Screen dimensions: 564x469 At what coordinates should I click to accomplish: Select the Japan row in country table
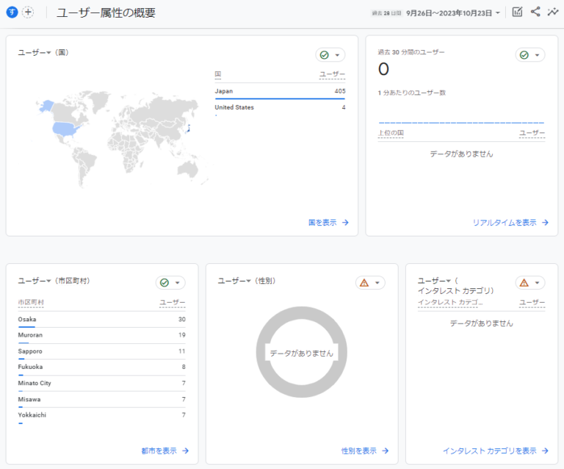[x=279, y=91]
